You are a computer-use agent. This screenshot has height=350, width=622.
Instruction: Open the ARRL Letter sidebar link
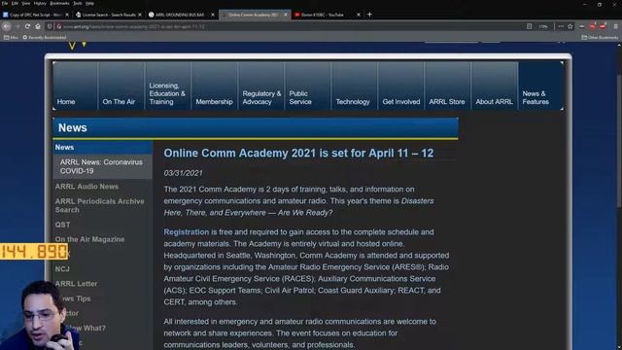click(x=76, y=284)
